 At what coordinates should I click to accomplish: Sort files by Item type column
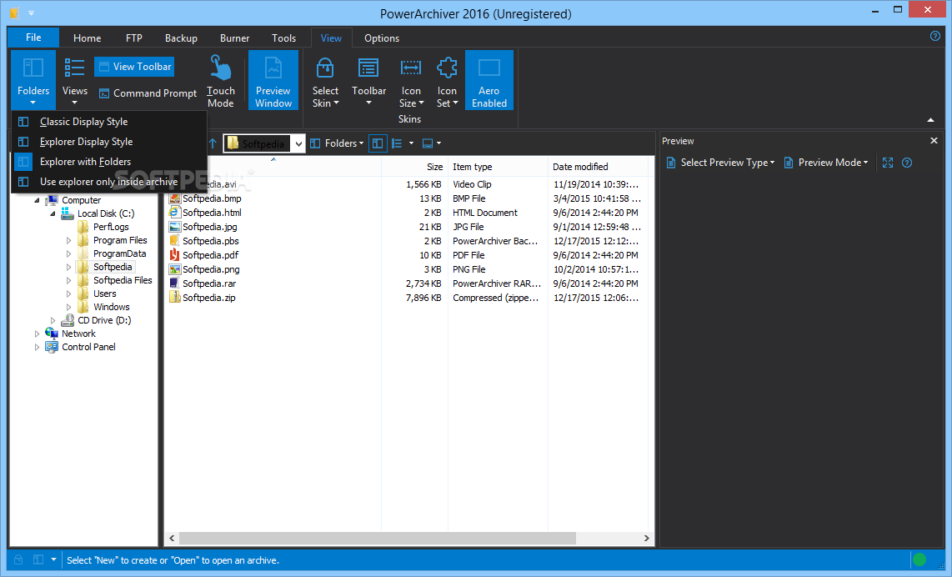point(498,167)
